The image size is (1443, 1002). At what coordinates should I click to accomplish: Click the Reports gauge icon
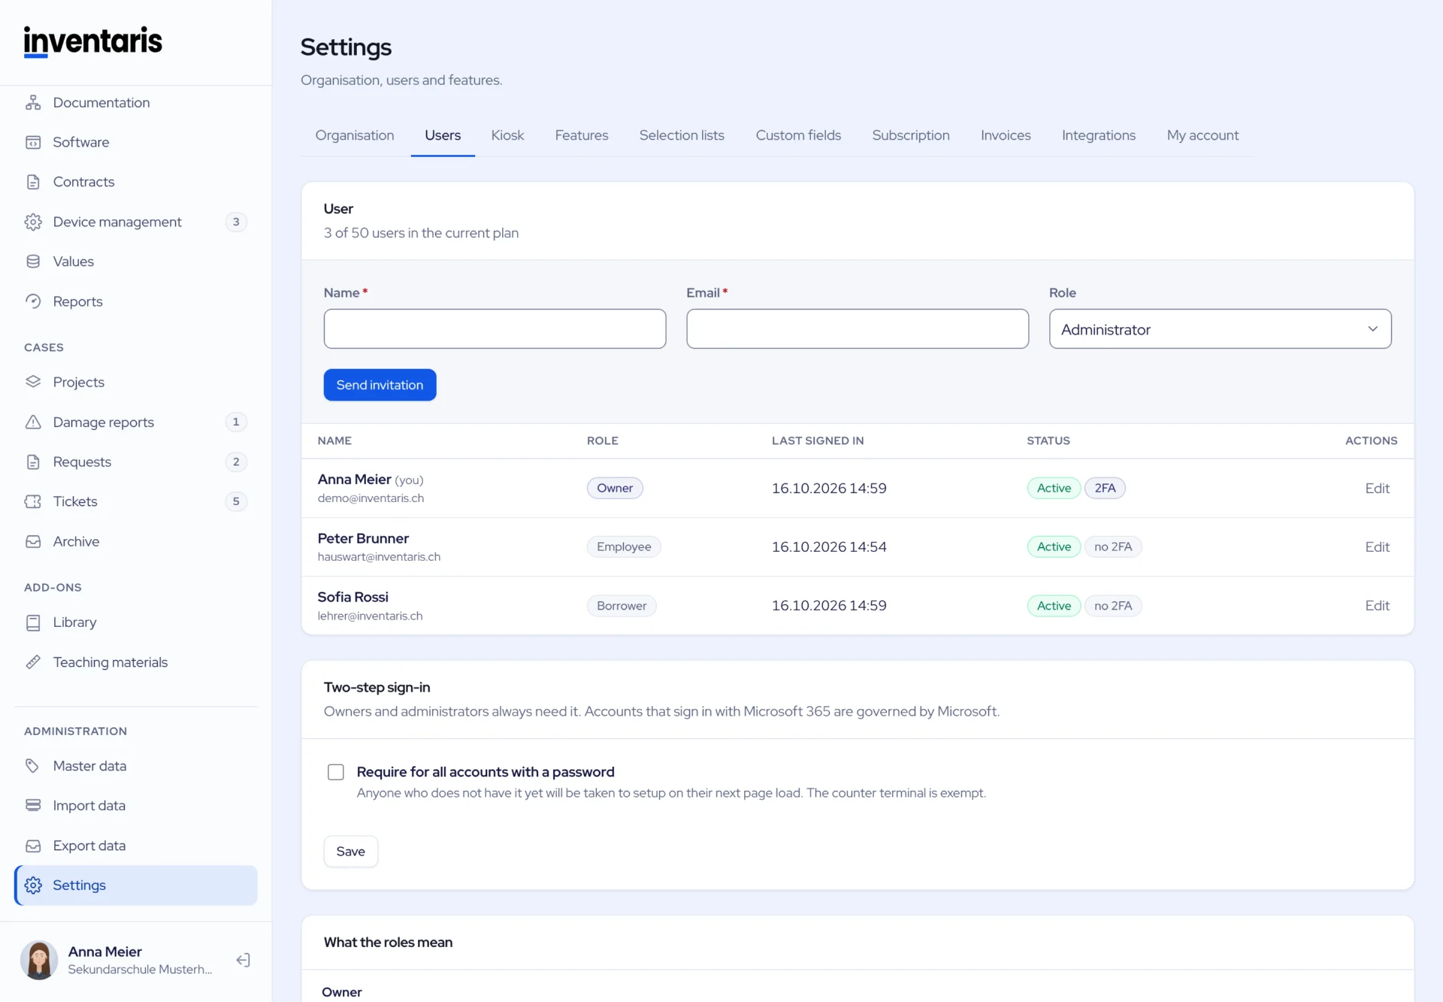pyautogui.click(x=33, y=301)
